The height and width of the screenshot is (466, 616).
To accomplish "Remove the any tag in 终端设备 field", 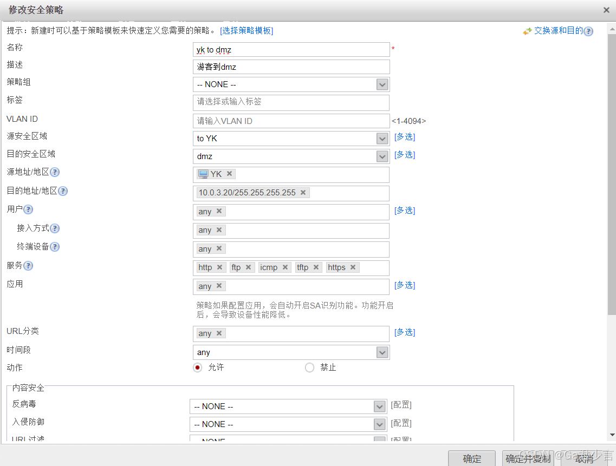I will click(x=219, y=248).
